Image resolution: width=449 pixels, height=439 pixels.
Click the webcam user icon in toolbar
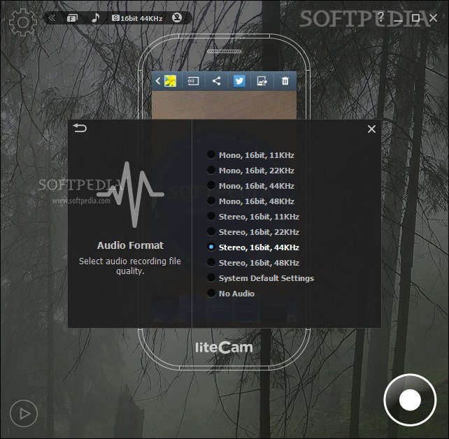[177, 17]
